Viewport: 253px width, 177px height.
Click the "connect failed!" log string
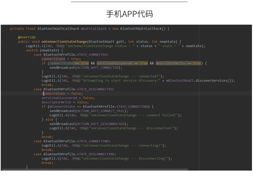pyautogui.click(x=135, y=115)
